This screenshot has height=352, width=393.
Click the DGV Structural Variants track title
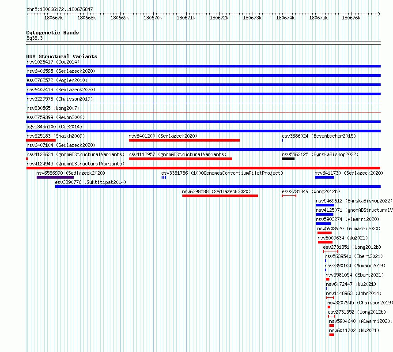(x=62, y=56)
